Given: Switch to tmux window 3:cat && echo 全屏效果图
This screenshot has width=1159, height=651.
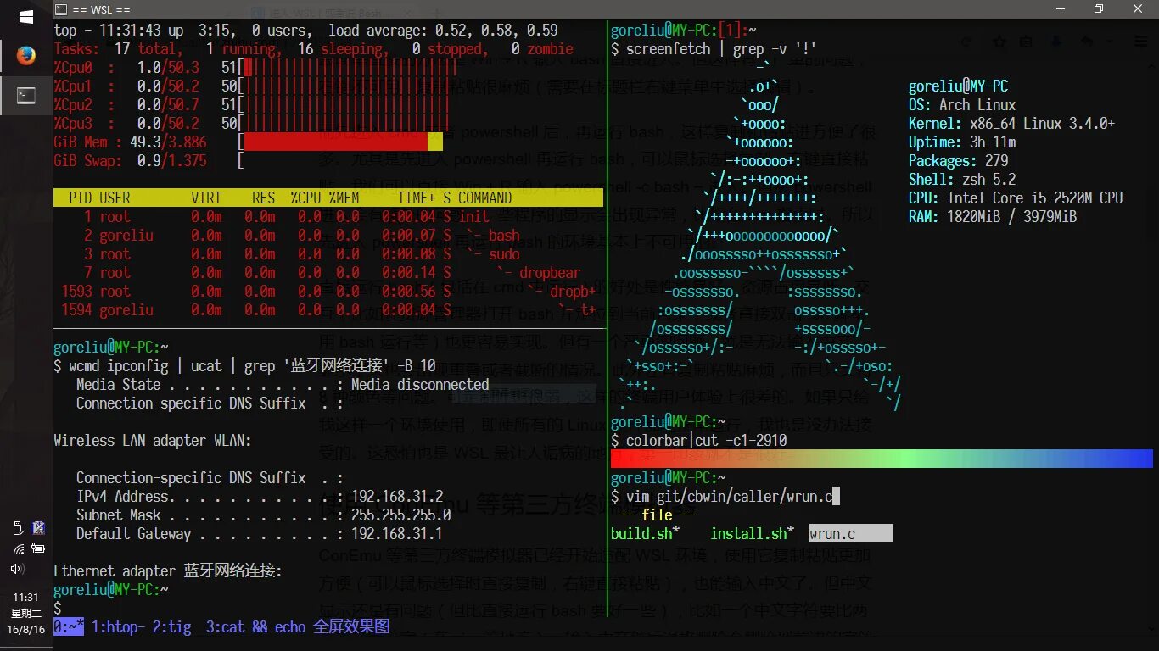Looking at the screenshot, I should pyautogui.click(x=298, y=627).
